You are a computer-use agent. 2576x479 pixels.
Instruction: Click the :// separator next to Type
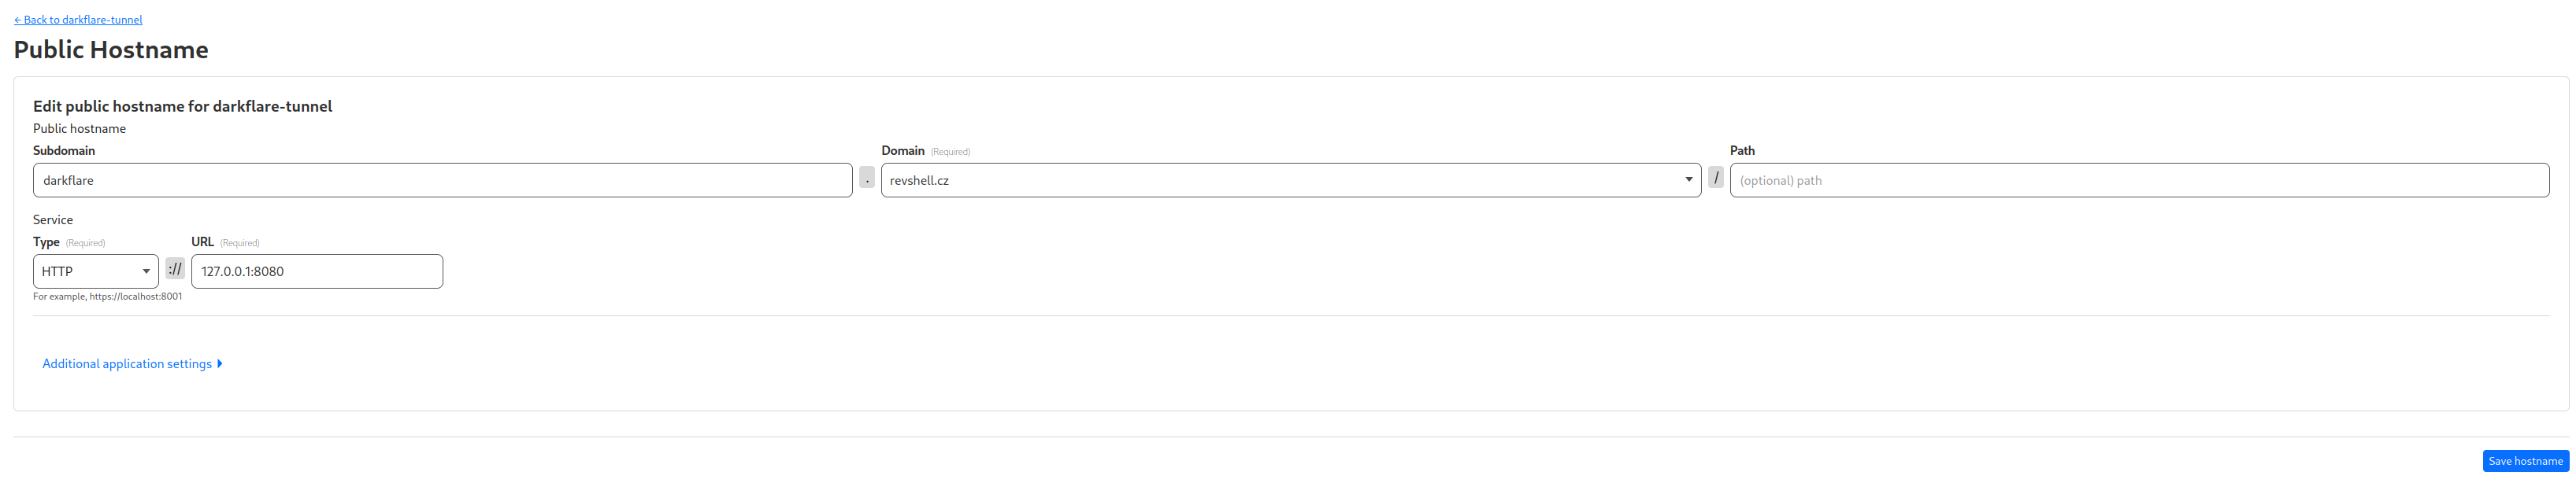[174, 271]
